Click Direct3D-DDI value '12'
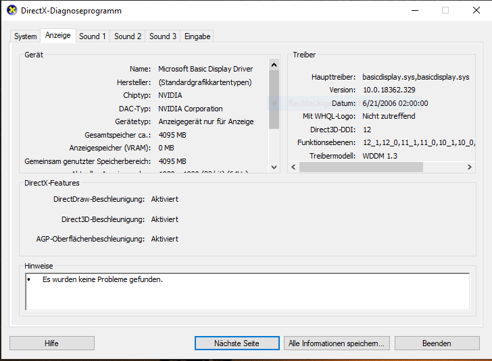492x361 pixels. click(x=367, y=130)
